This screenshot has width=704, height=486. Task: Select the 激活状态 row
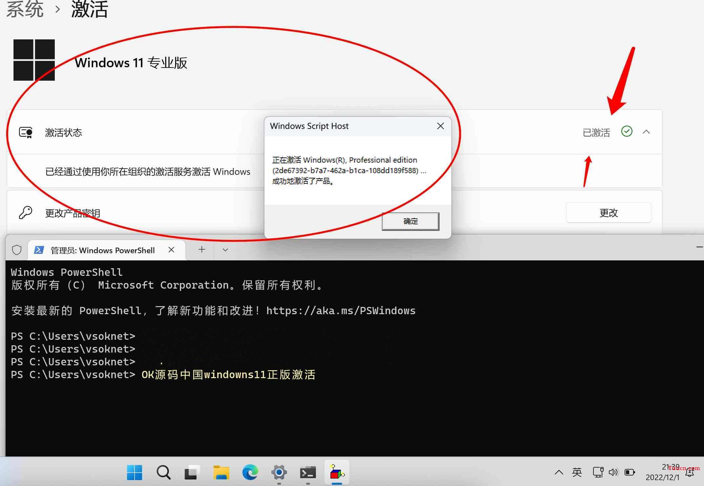[x=334, y=132]
